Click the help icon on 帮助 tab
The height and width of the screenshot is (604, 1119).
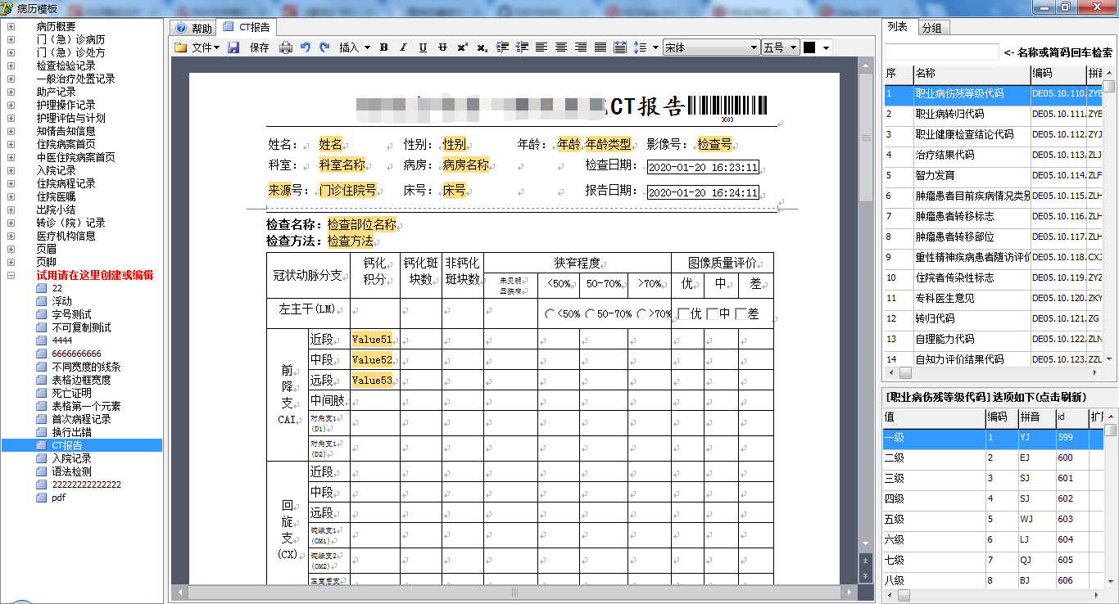click(182, 28)
